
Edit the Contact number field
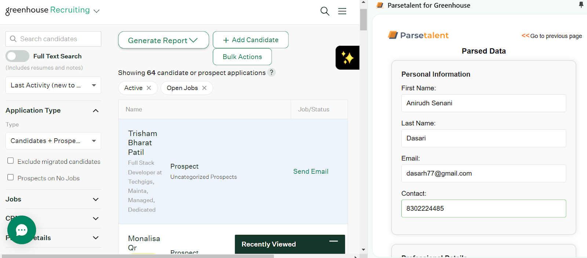click(x=484, y=209)
